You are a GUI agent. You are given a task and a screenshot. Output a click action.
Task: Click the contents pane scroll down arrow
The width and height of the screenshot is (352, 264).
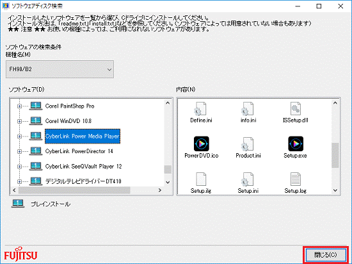click(335, 190)
